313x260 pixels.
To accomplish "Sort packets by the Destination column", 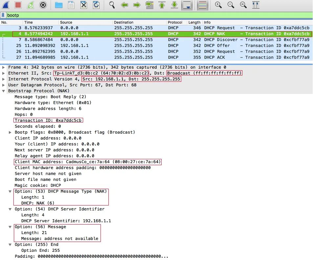I will [x=139, y=22].
